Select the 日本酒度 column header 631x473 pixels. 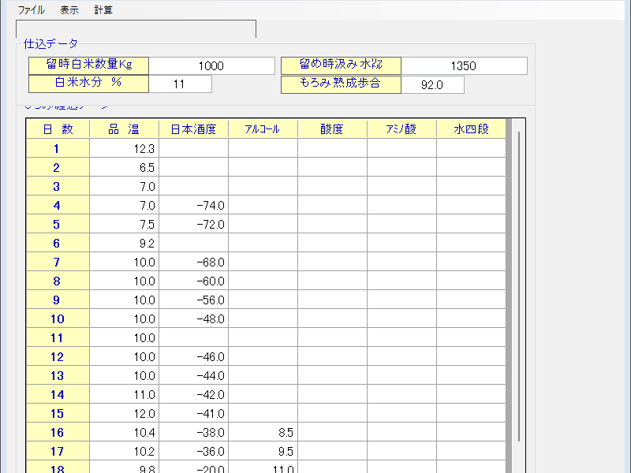point(193,129)
